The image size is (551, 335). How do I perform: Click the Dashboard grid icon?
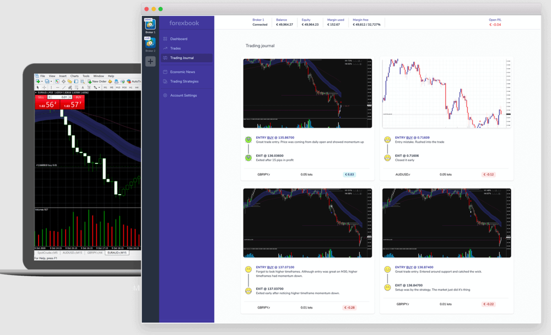165,39
